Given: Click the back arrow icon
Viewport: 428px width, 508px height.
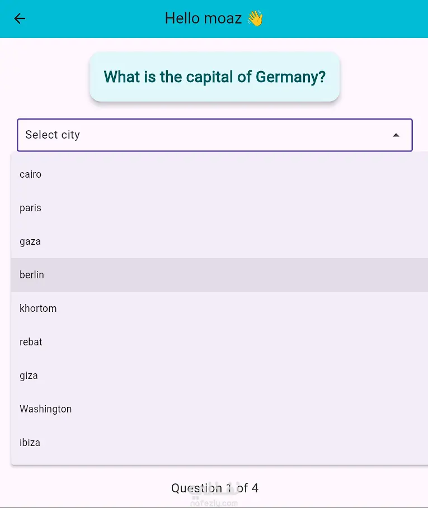Looking at the screenshot, I should tap(20, 18).
